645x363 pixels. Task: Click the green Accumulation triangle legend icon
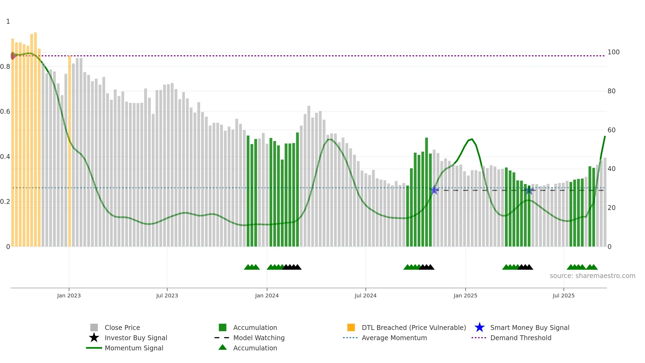tap(223, 347)
